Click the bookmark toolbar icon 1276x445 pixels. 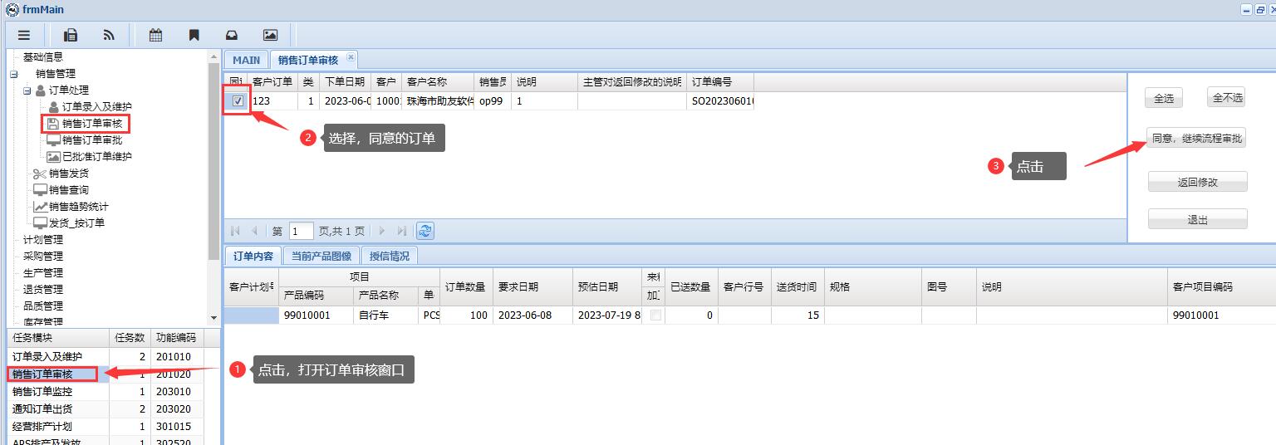(x=194, y=35)
